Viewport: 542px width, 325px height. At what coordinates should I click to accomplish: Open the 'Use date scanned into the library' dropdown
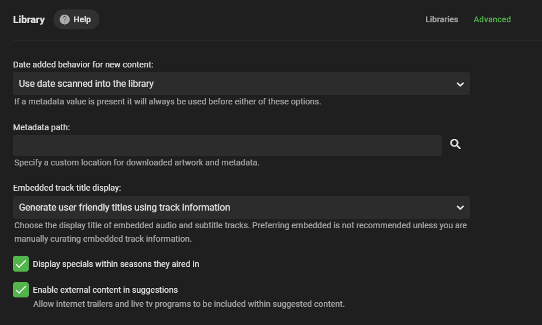[x=235, y=84]
